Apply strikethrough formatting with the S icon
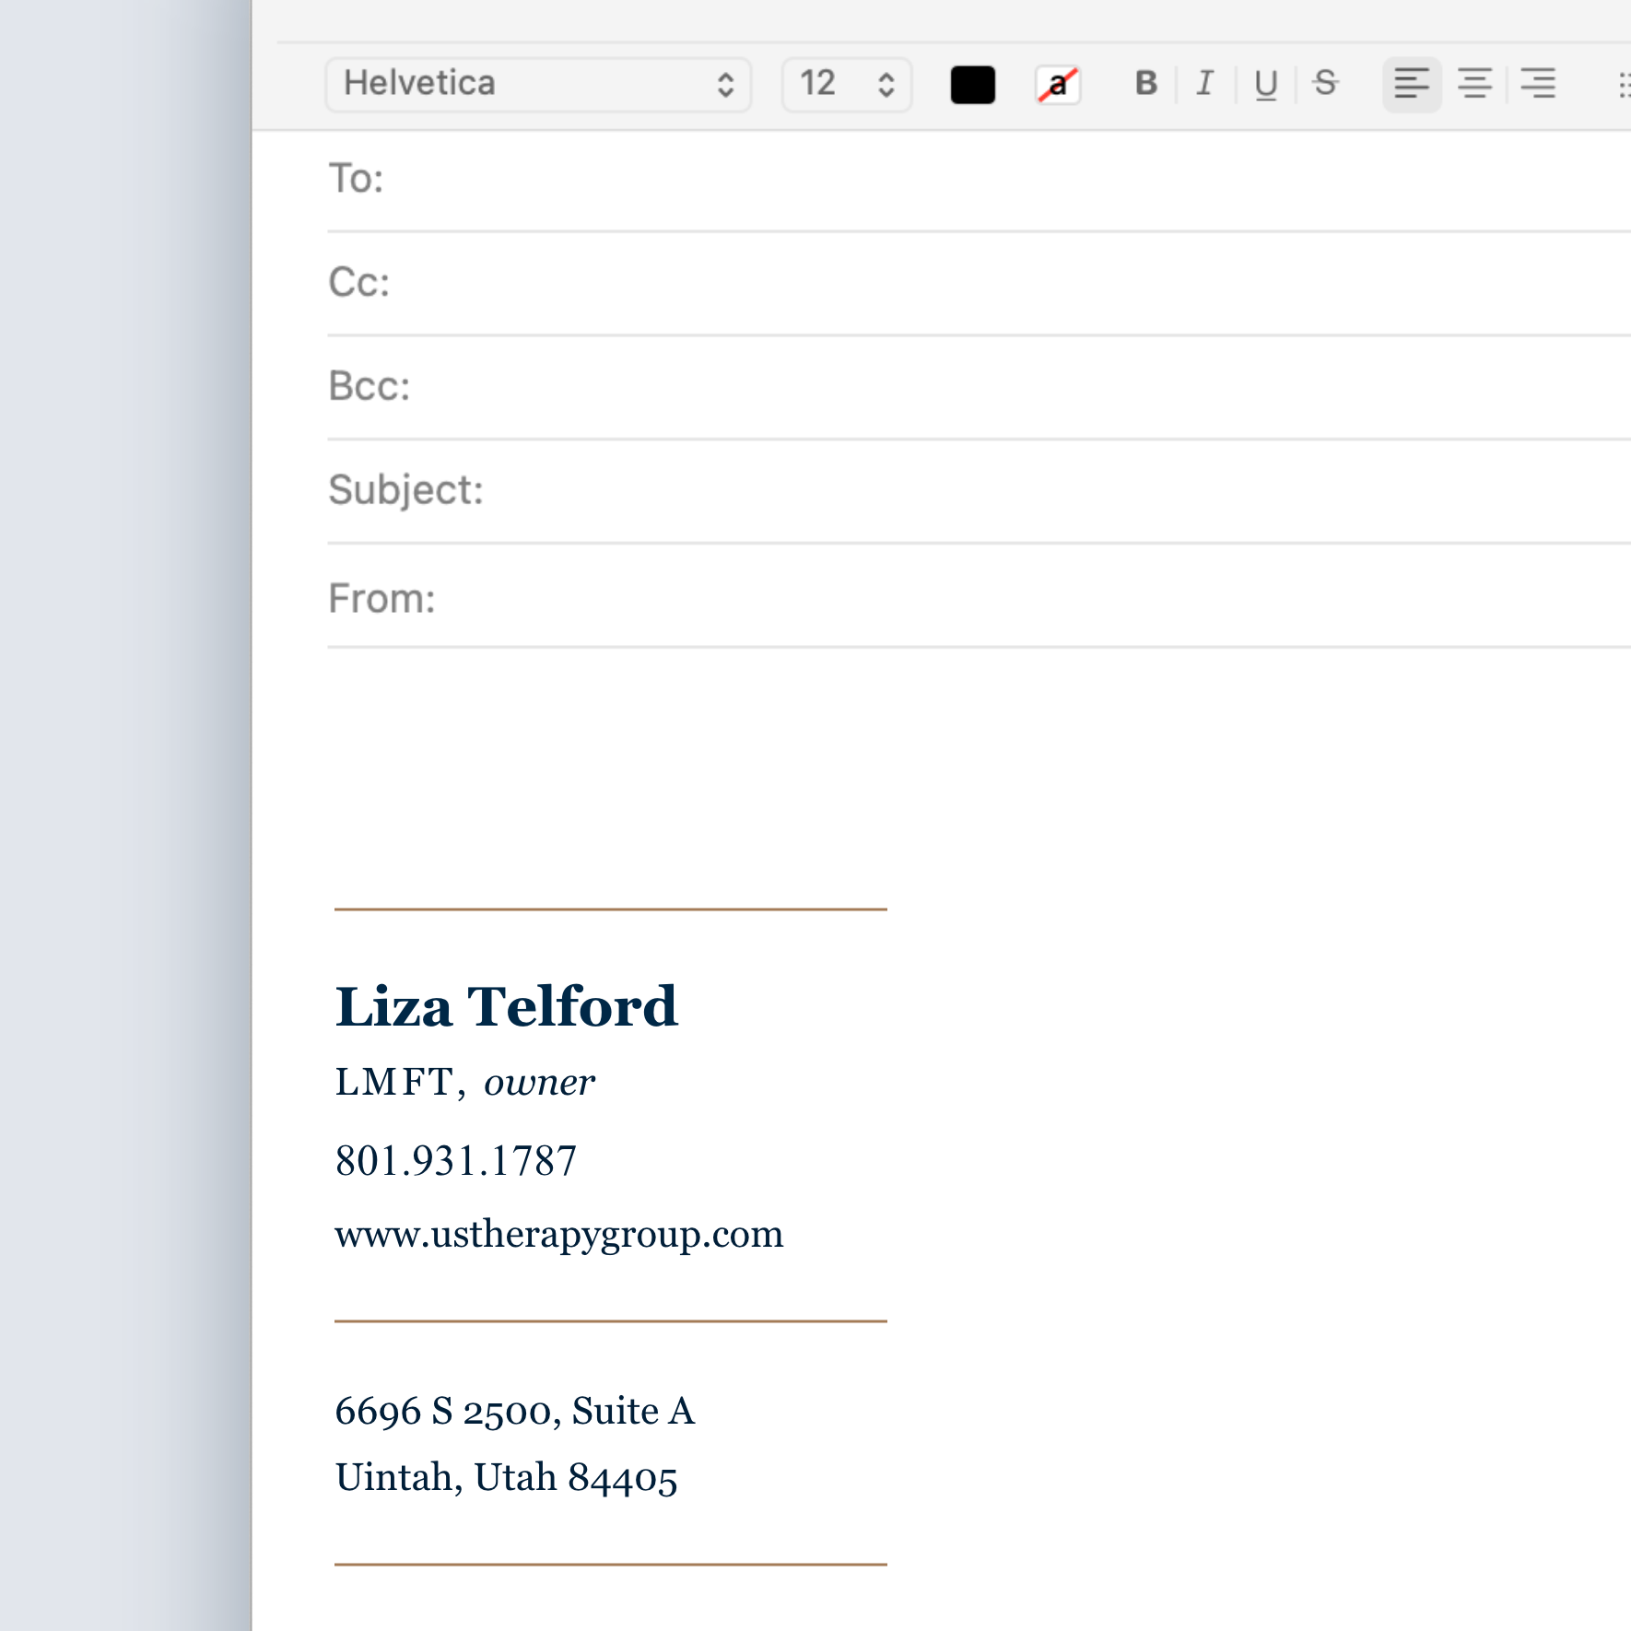 (1324, 84)
